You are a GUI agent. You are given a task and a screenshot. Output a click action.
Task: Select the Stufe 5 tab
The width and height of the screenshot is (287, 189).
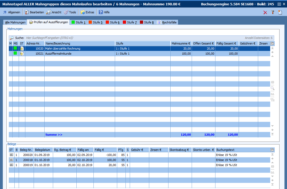click(95, 22)
